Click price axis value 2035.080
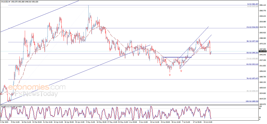Viewport: 267px width, 124px height. pos(262,22)
